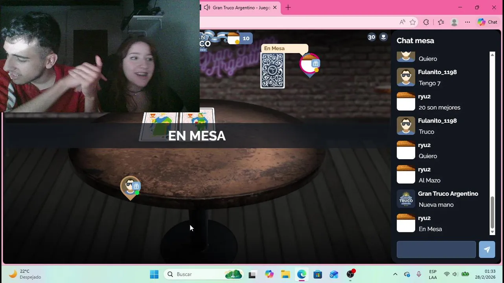Open Wi-Fi network quick settings
Viewport: 504px width, 283px height.
[447, 274]
